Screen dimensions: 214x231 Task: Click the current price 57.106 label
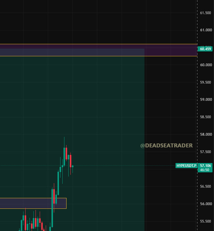tap(205, 165)
